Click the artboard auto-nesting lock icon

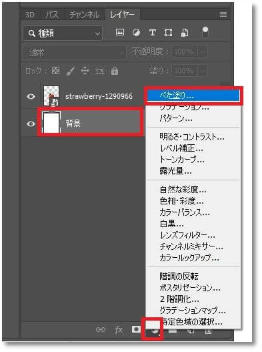(x=100, y=71)
